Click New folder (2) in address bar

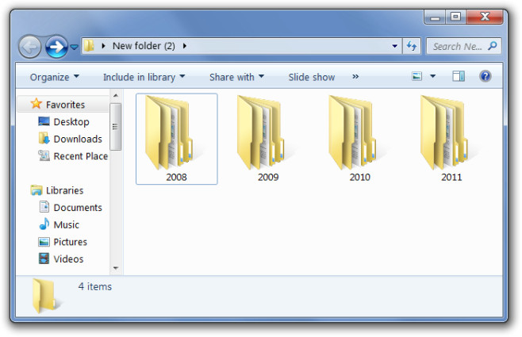[144, 45]
